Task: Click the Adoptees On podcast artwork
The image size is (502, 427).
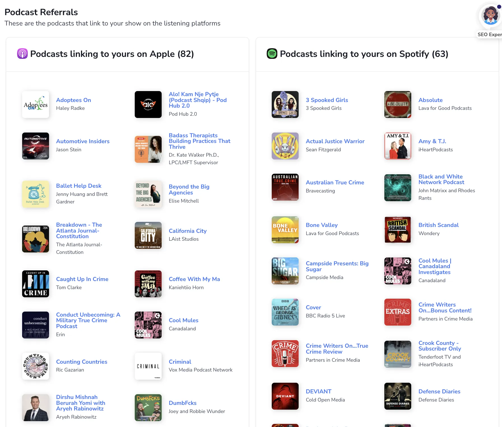Action: click(x=36, y=105)
